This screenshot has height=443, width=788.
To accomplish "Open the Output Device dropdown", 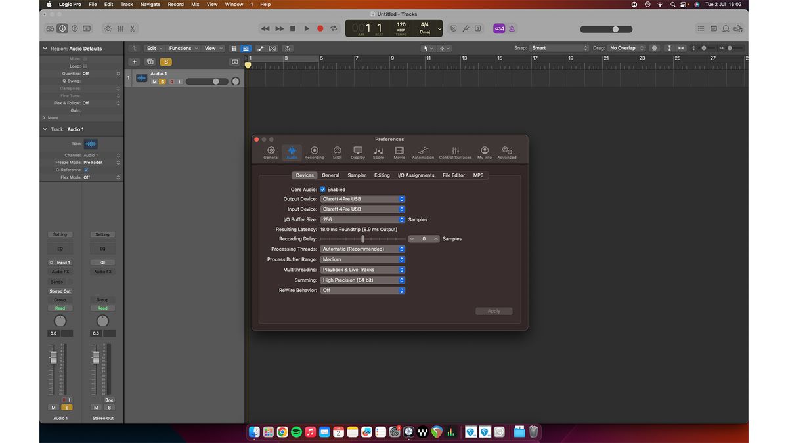I will (362, 199).
